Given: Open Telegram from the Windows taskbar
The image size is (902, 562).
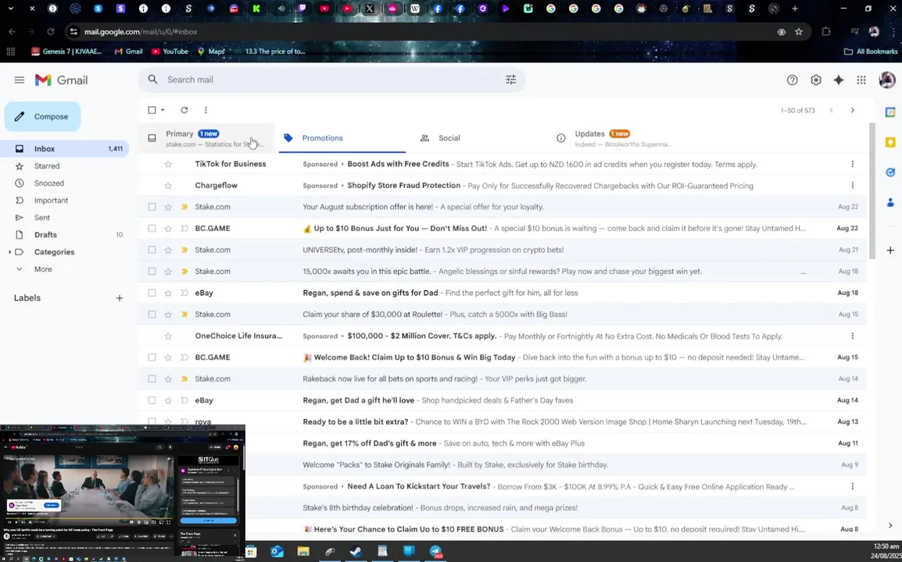Looking at the screenshot, I should (x=435, y=552).
